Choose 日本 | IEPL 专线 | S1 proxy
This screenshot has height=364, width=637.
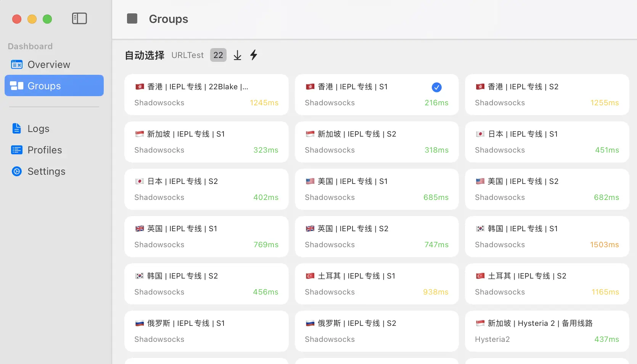547,142
